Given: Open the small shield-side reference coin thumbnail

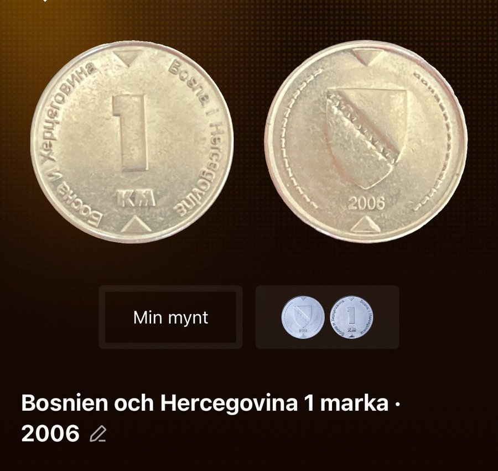Looking at the screenshot, I should pyautogui.click(x=303, y=317).
